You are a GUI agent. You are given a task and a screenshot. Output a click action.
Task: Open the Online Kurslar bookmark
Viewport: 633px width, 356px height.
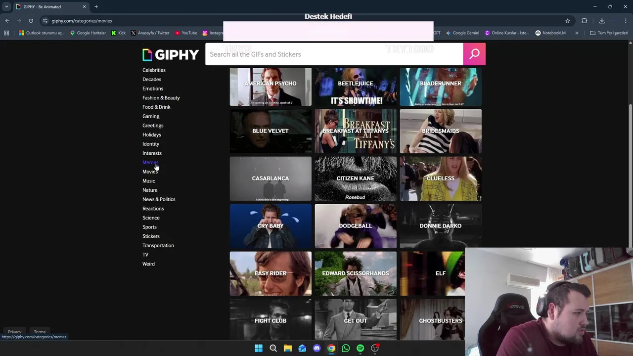pyautogui.click(x=507, y=33)
